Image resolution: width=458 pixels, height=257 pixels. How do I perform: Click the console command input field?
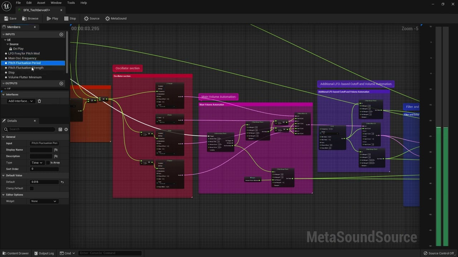pos(110,253)
